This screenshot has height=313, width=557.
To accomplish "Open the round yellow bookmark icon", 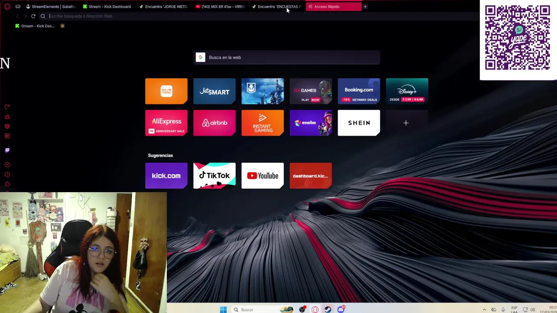I will pyautogui.click(x=62, y=26).
